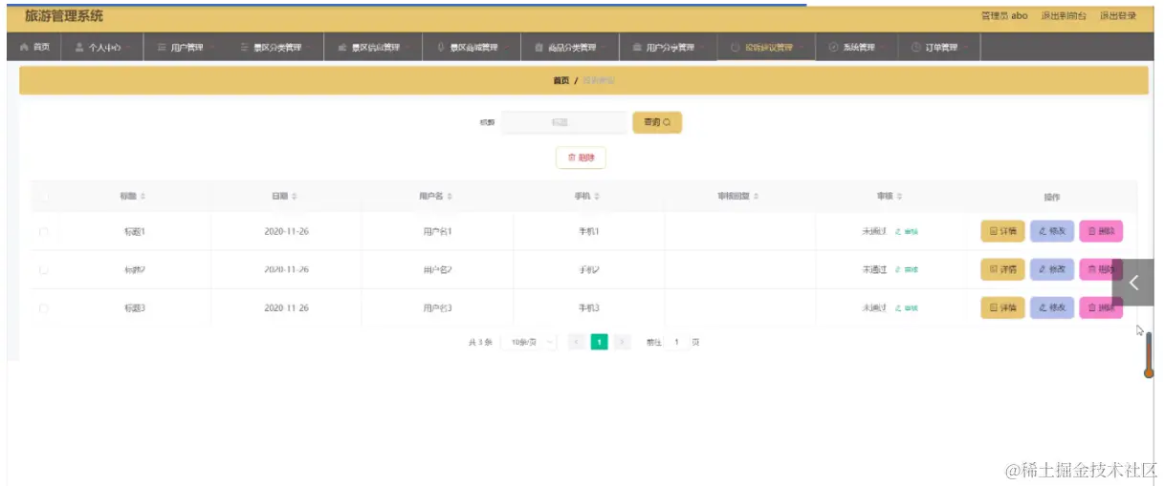The height and width of the screenshot is (486, 1164).
Task: Click the batch 删除 button above the table
Action: point(581,158)
